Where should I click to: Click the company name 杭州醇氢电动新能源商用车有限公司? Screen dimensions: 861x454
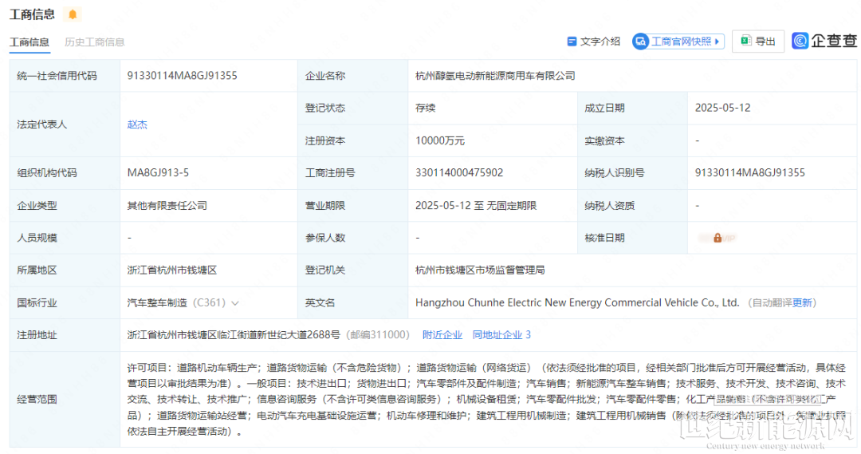pos(495,76)
